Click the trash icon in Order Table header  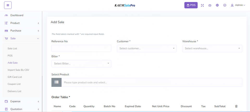click(x=236, y=106)
